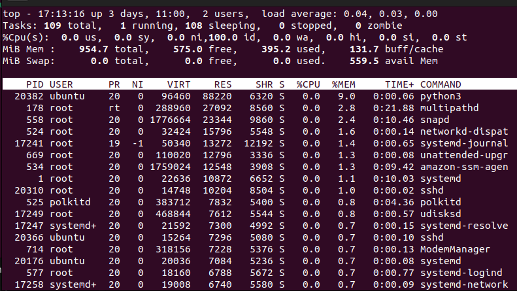Screen dimensions: 517x291
Task: Select the systemd-network command name
Action: 464,284
